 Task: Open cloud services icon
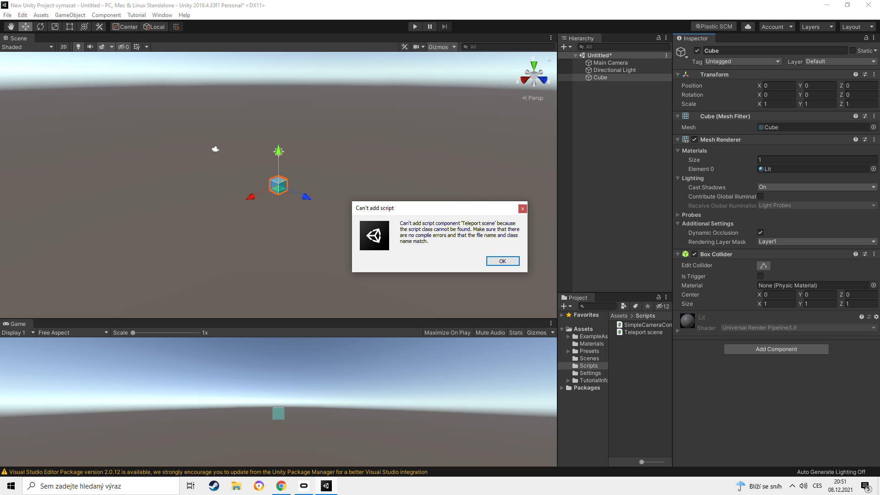(x=748, y=27)
